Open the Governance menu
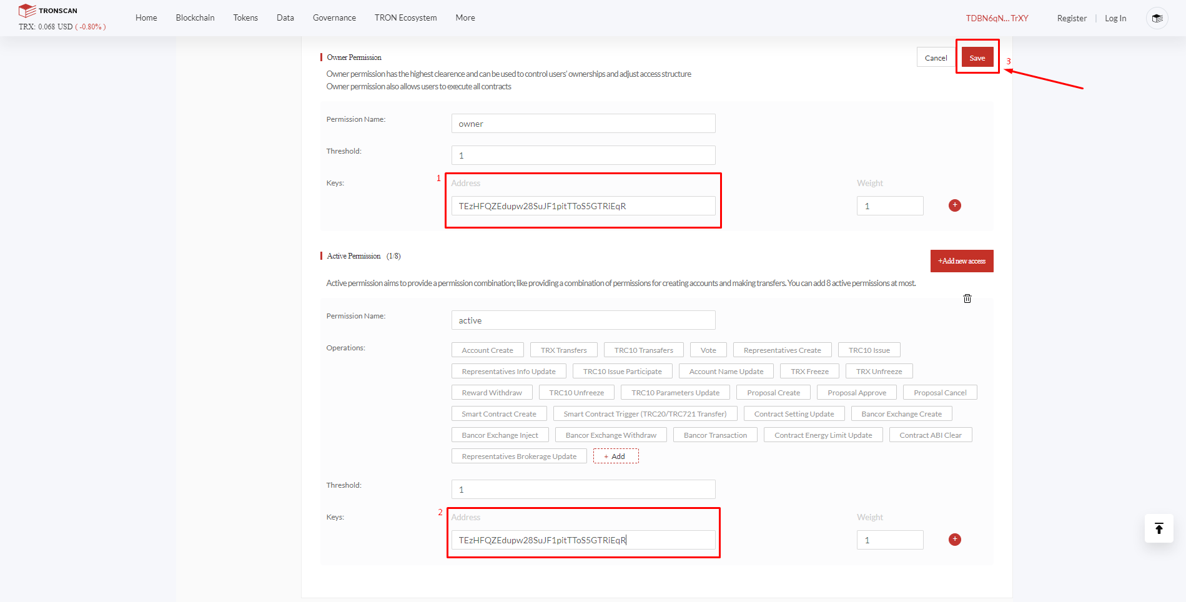1186x602 pixels. (334, 17)
